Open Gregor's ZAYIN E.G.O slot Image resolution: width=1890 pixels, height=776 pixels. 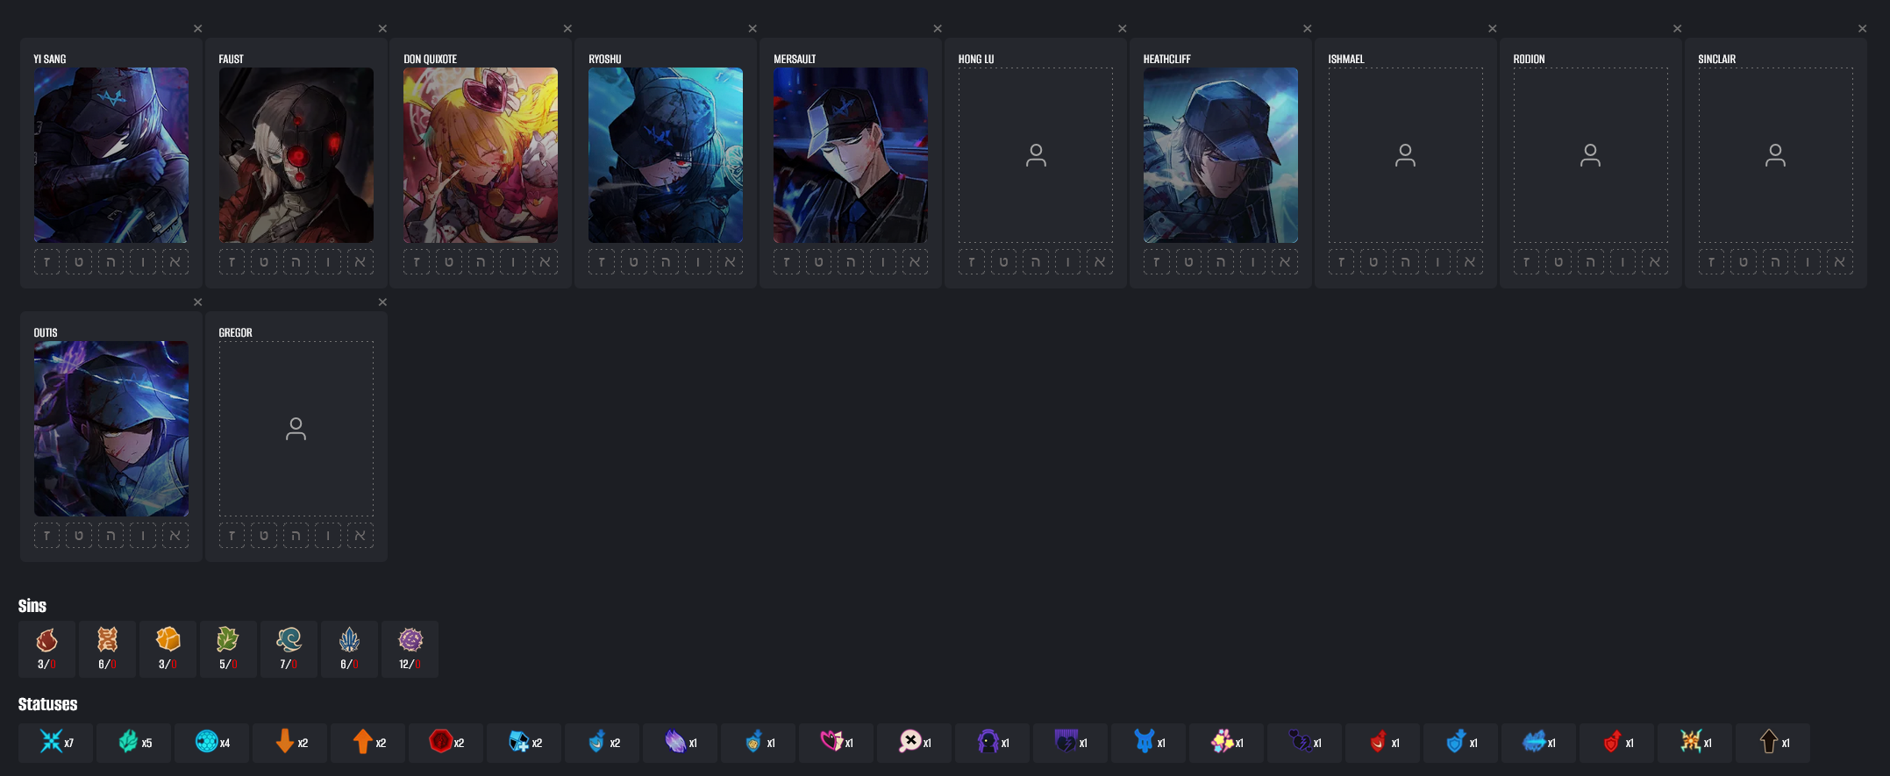(x=232, y=536)
